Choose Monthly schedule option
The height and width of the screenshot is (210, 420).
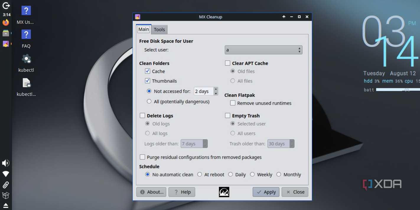pos(279,175)
